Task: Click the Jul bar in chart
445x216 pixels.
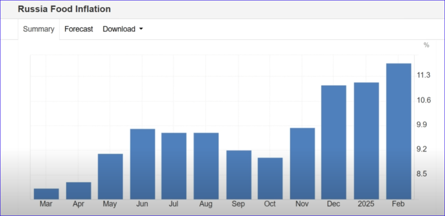Action: (174, 166)
